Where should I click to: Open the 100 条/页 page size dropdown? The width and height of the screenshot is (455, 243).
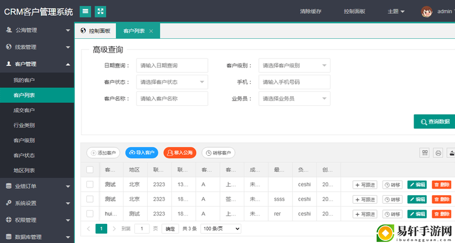pyautogui.click(x=221, y=229)
